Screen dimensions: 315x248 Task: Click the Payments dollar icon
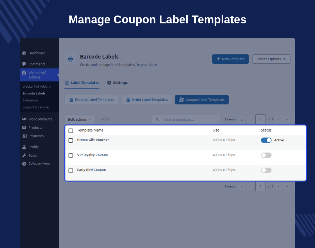click(x=24, y=136)
